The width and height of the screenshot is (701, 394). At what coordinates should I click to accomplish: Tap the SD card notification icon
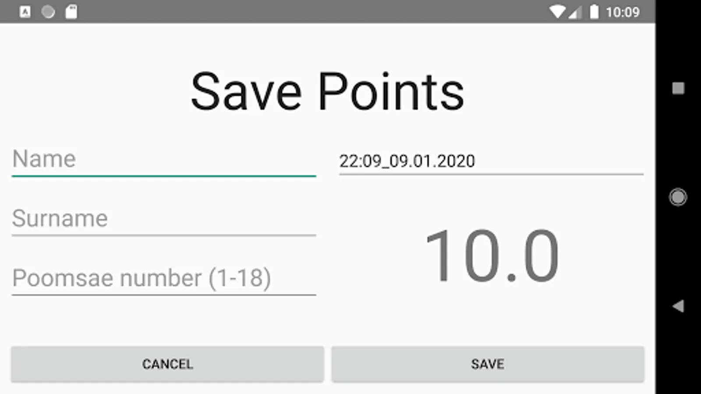(71, 12)
